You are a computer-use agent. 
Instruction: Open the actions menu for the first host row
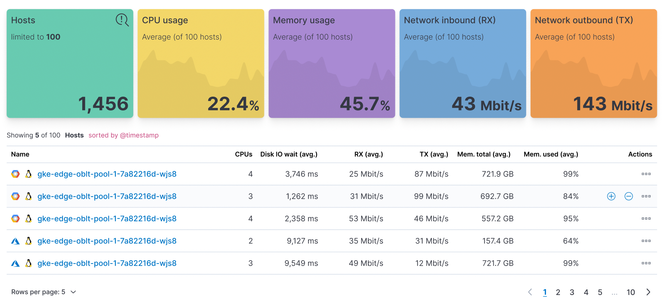(645, 174)
